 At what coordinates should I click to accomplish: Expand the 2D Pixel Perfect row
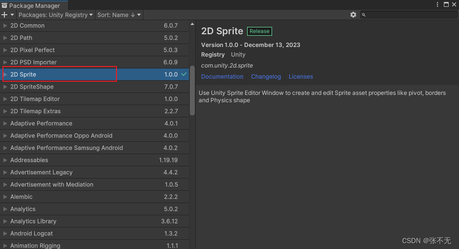[5, 50]
